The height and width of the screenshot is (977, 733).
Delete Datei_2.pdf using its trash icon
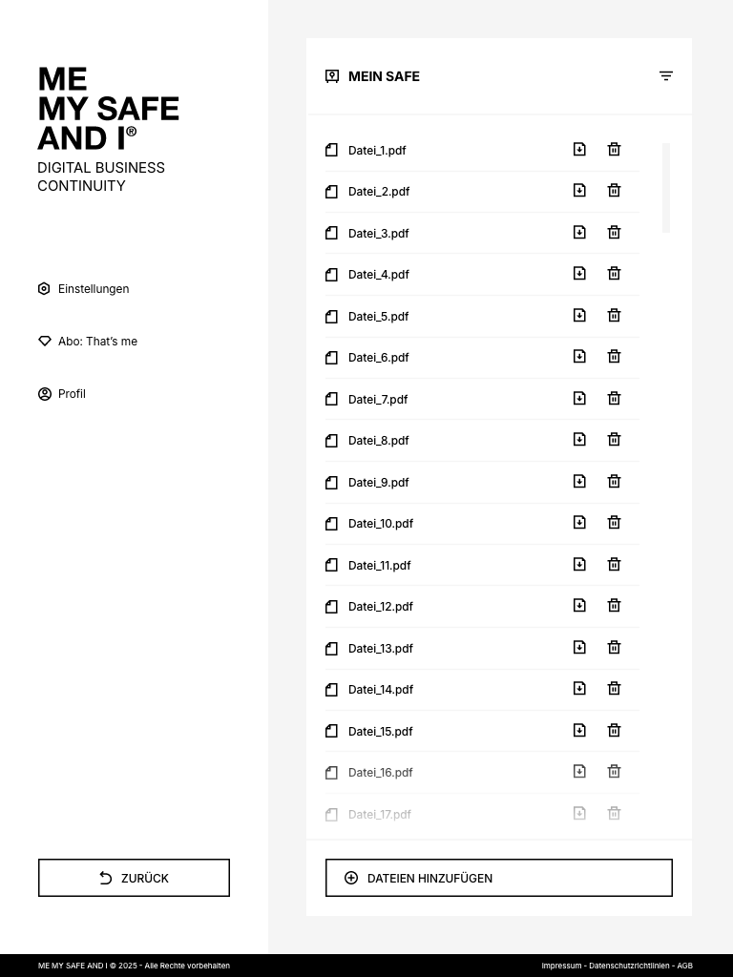click(x=614, y=191)
